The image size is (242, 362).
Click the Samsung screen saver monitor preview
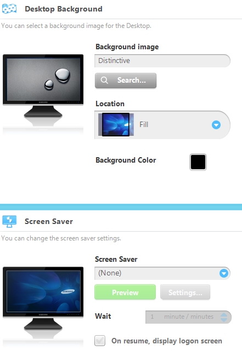(x=43, y=303)
